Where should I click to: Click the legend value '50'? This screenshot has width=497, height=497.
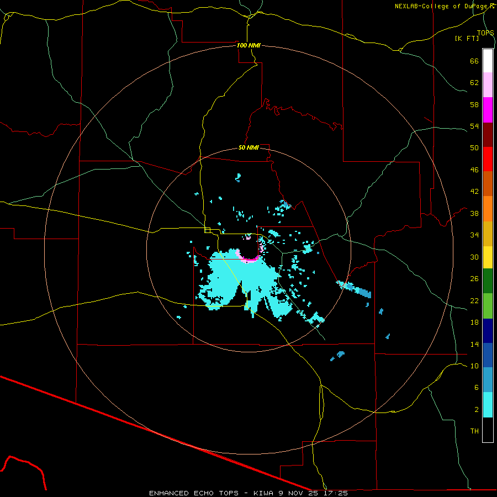tap(474, 147)
